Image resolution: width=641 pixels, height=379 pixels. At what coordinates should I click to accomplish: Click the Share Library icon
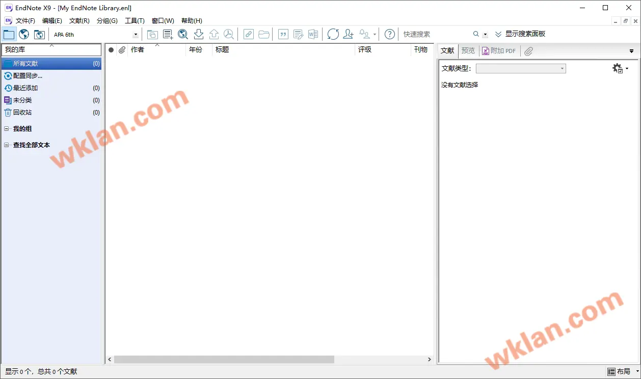(x=349, y=34)
